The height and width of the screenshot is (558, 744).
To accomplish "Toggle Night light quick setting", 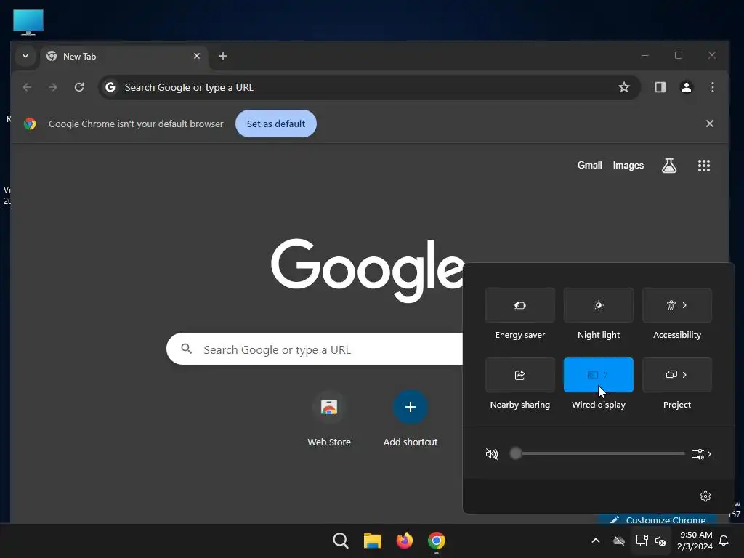I will point(599,305).
